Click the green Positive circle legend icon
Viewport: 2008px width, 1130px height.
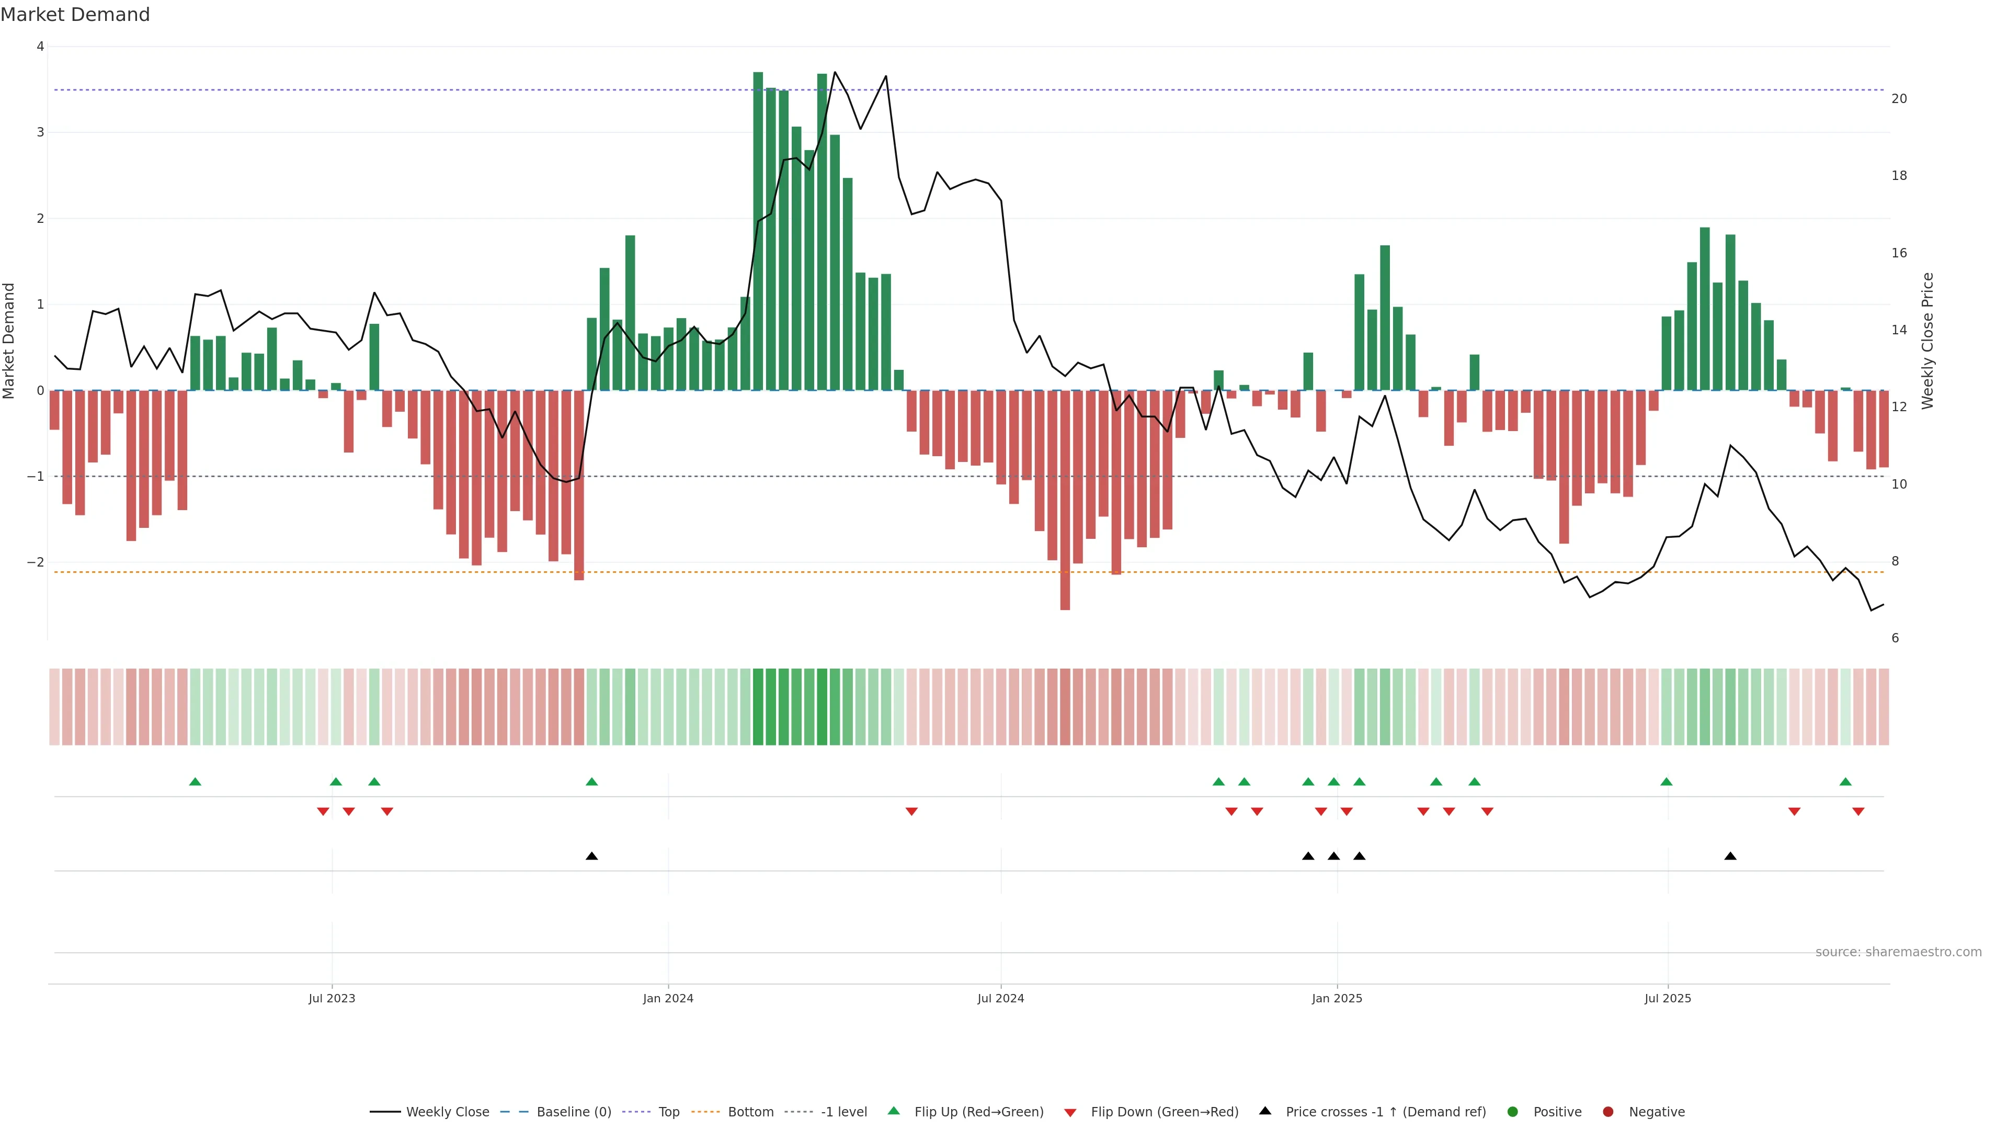pyautogui.click(x=1513, y=1111)
